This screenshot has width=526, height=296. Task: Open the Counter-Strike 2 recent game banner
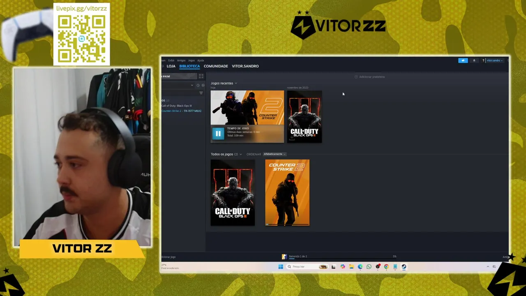pos(247,108)
